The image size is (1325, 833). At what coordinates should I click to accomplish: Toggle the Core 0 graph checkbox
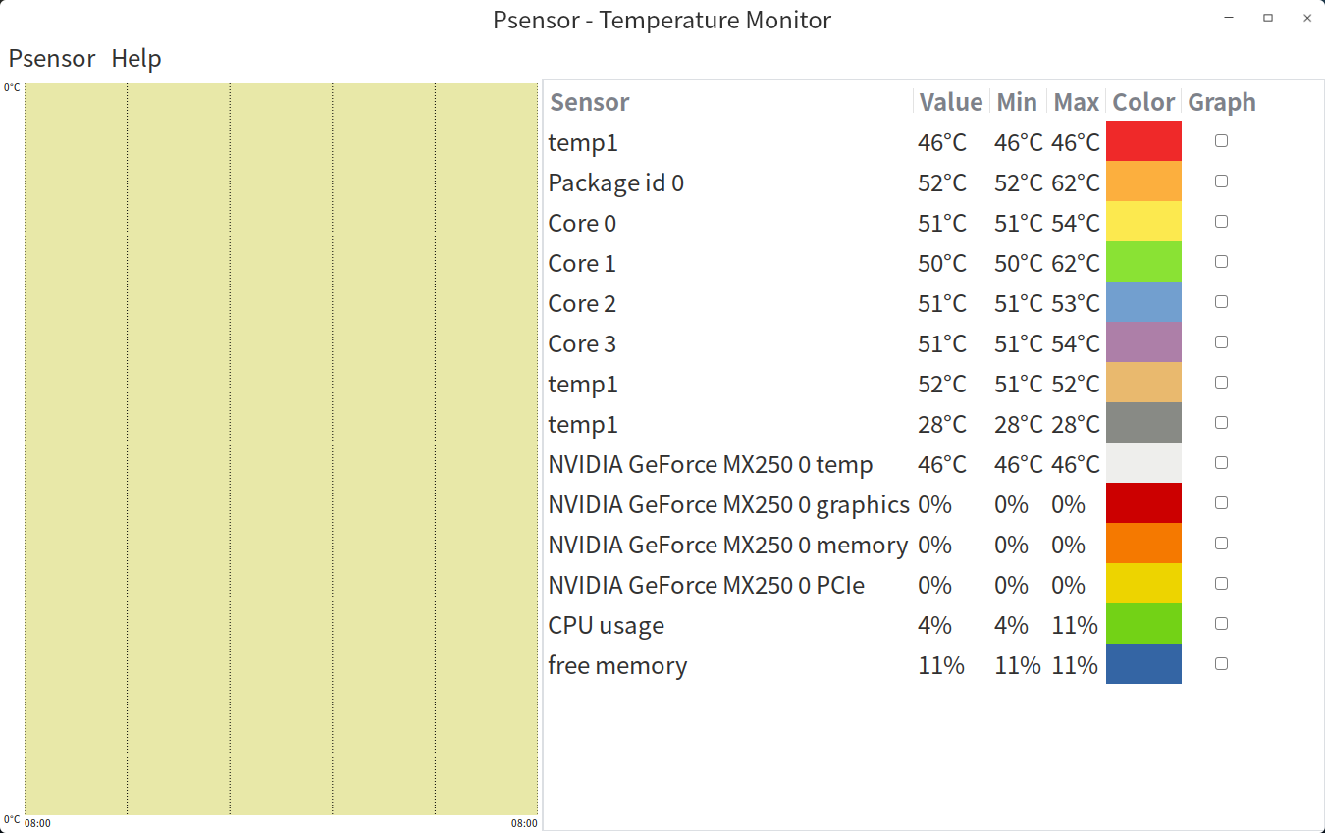[x=1221, y=222]
